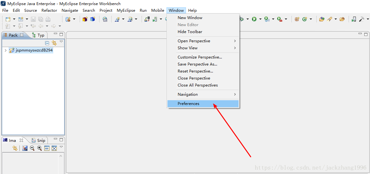Open the Show View submenu

(203, 48)
